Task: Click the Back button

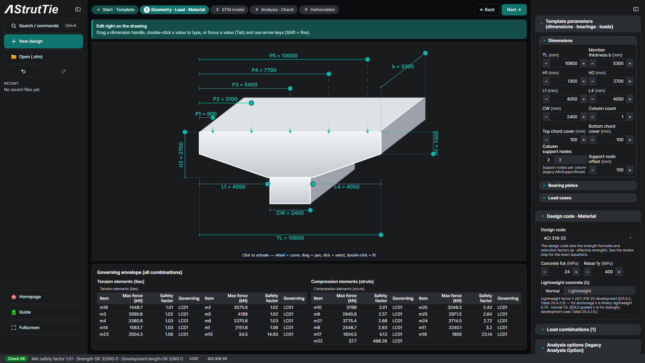Action: tap(487, 10)
